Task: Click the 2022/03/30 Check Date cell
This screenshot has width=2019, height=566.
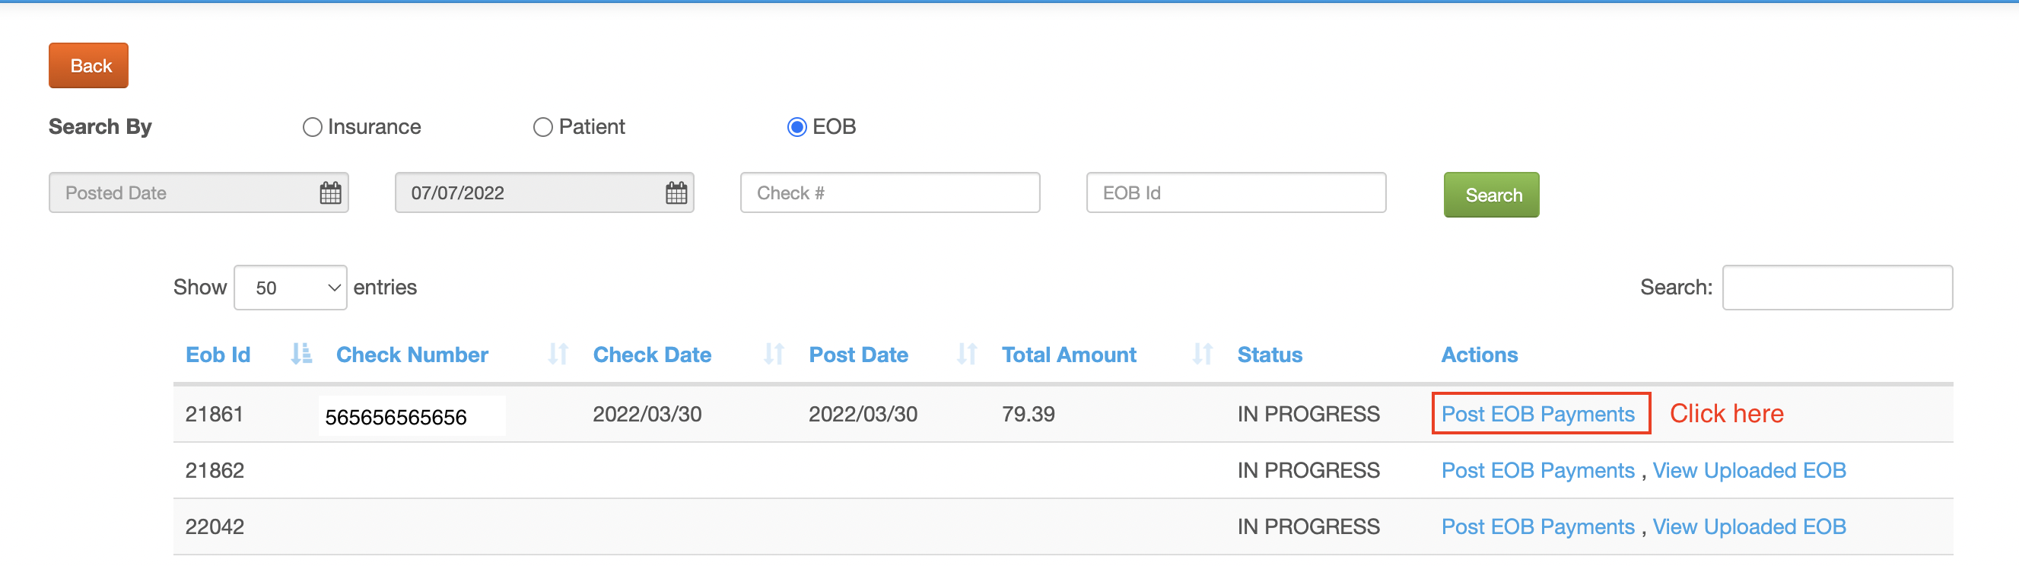Action: click(x=647, y=414)
